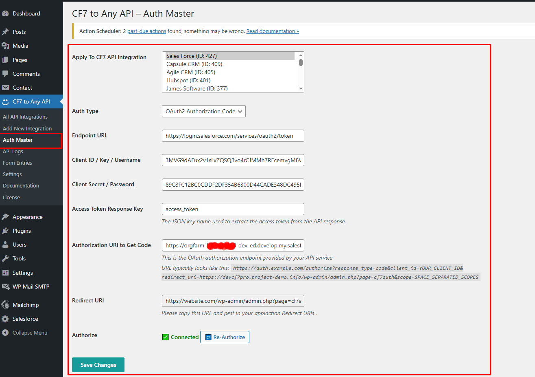The width and height of the screenshot is (535, 377).
Task: Click the Save Changes button
Action: point(98,365)
